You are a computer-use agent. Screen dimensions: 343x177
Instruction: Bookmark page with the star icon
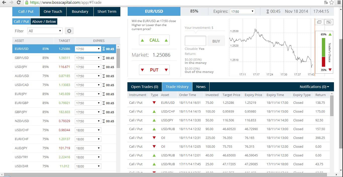[x=332, y=3]
